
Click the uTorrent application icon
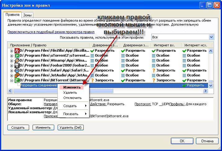click(17, 55)
